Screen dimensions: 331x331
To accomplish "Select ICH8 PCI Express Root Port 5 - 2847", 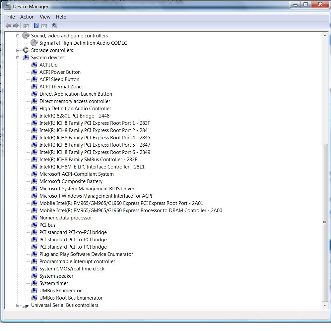I will (95, 145).
